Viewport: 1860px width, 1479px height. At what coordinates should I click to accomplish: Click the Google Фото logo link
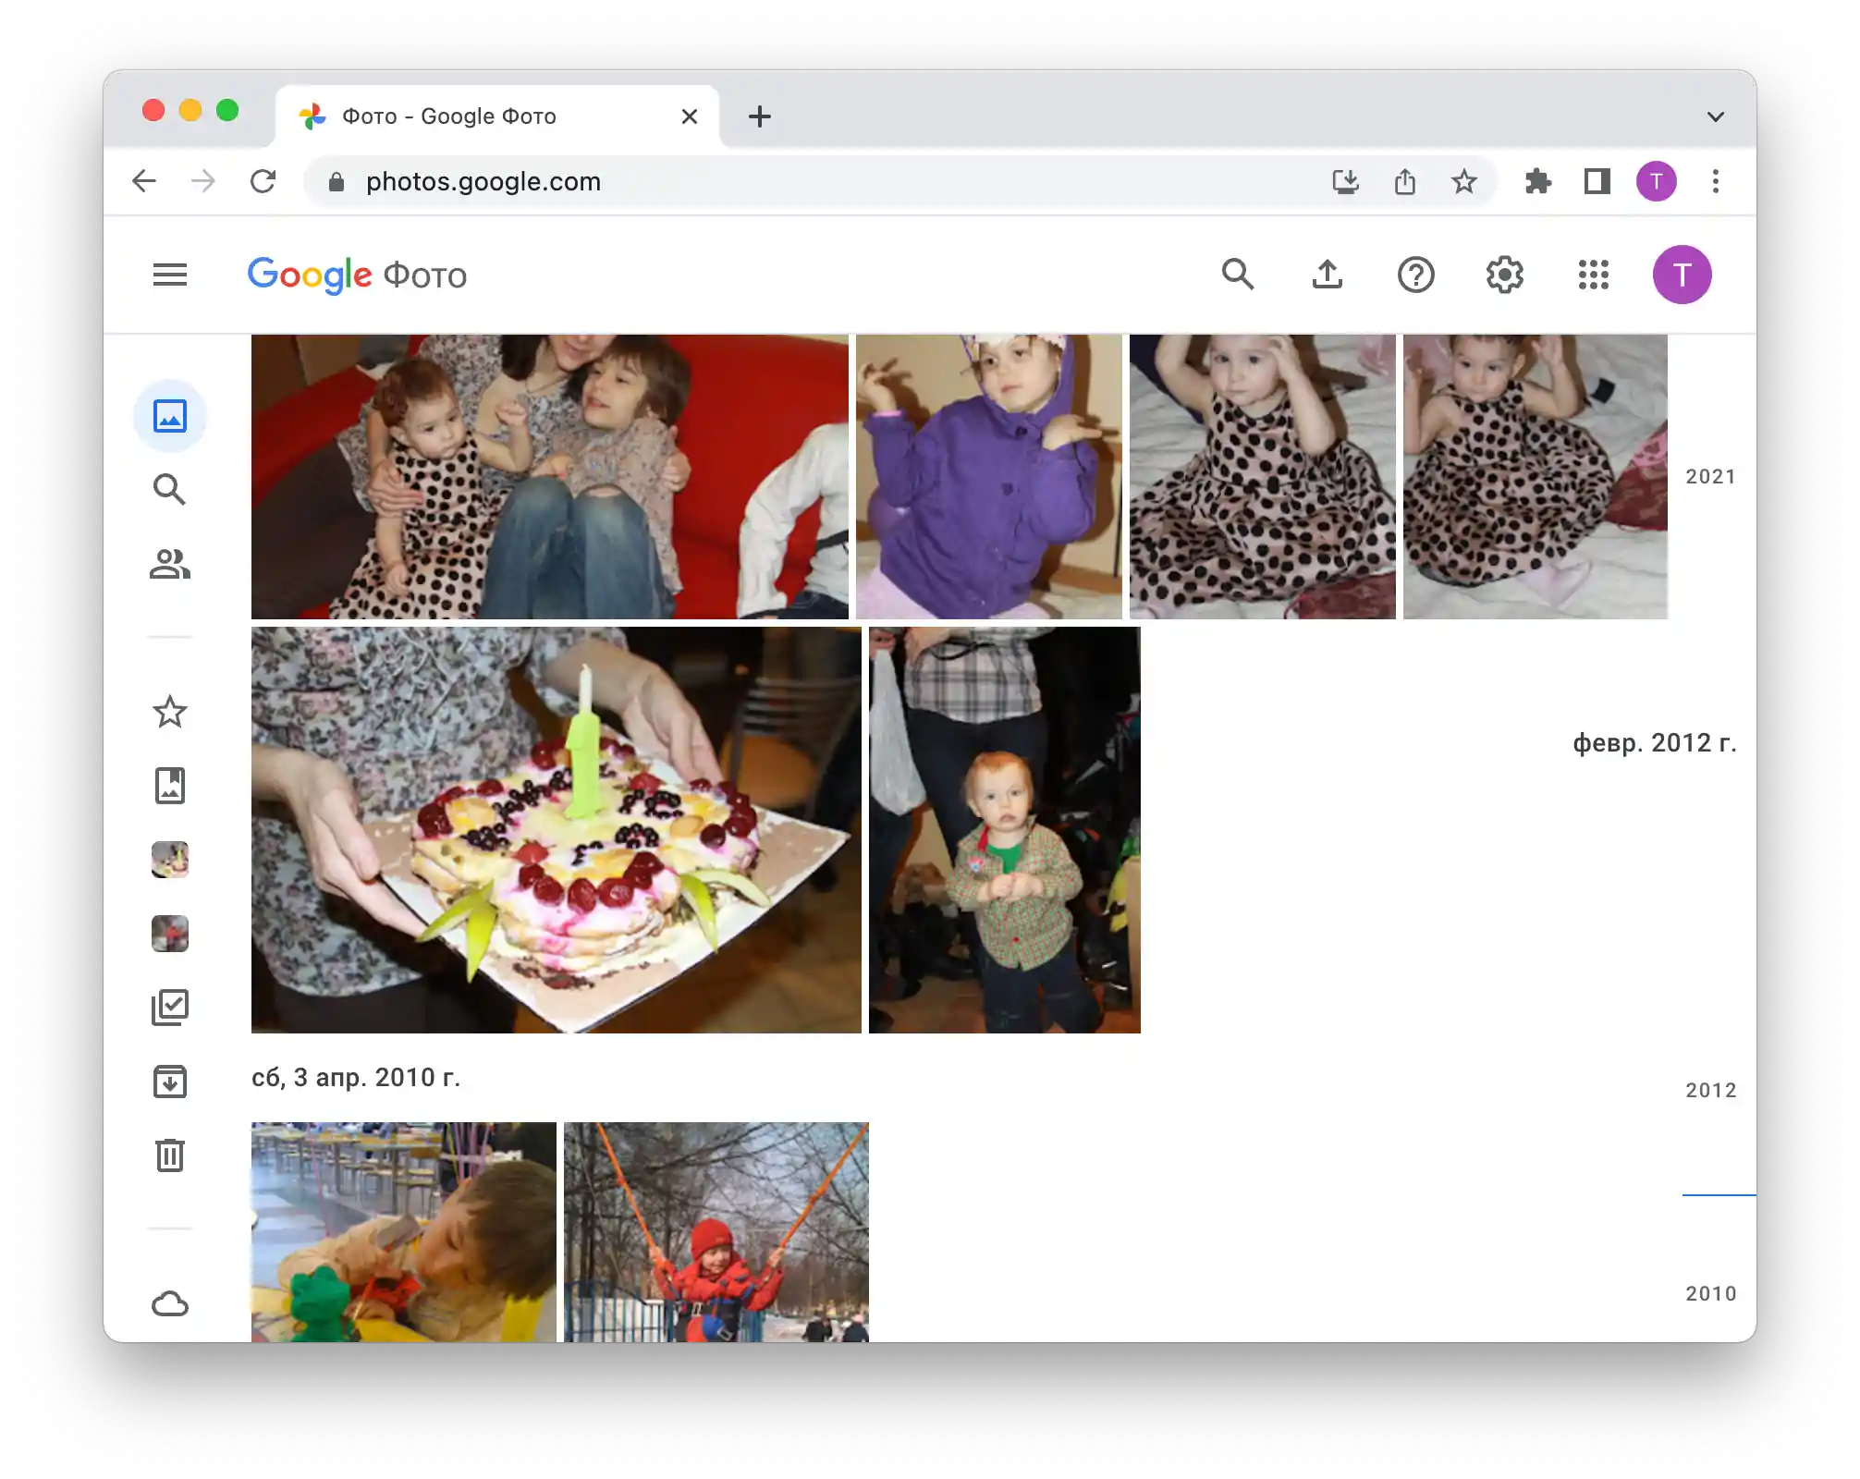[357, 275]
